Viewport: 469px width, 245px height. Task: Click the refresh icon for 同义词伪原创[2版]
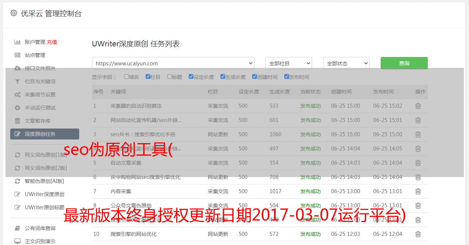[17, 168]
